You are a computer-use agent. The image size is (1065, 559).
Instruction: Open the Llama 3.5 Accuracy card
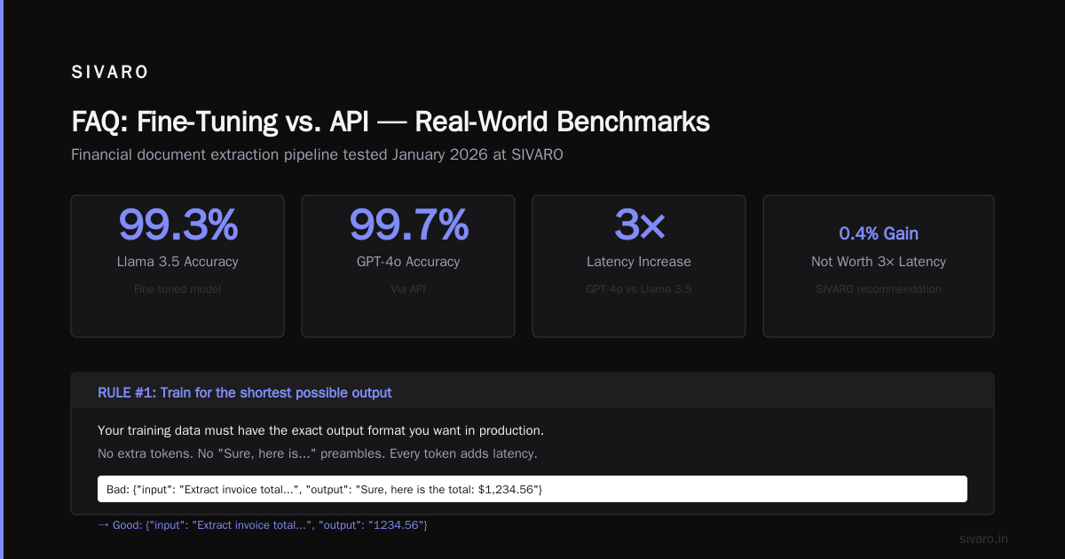tap(177, 266)
